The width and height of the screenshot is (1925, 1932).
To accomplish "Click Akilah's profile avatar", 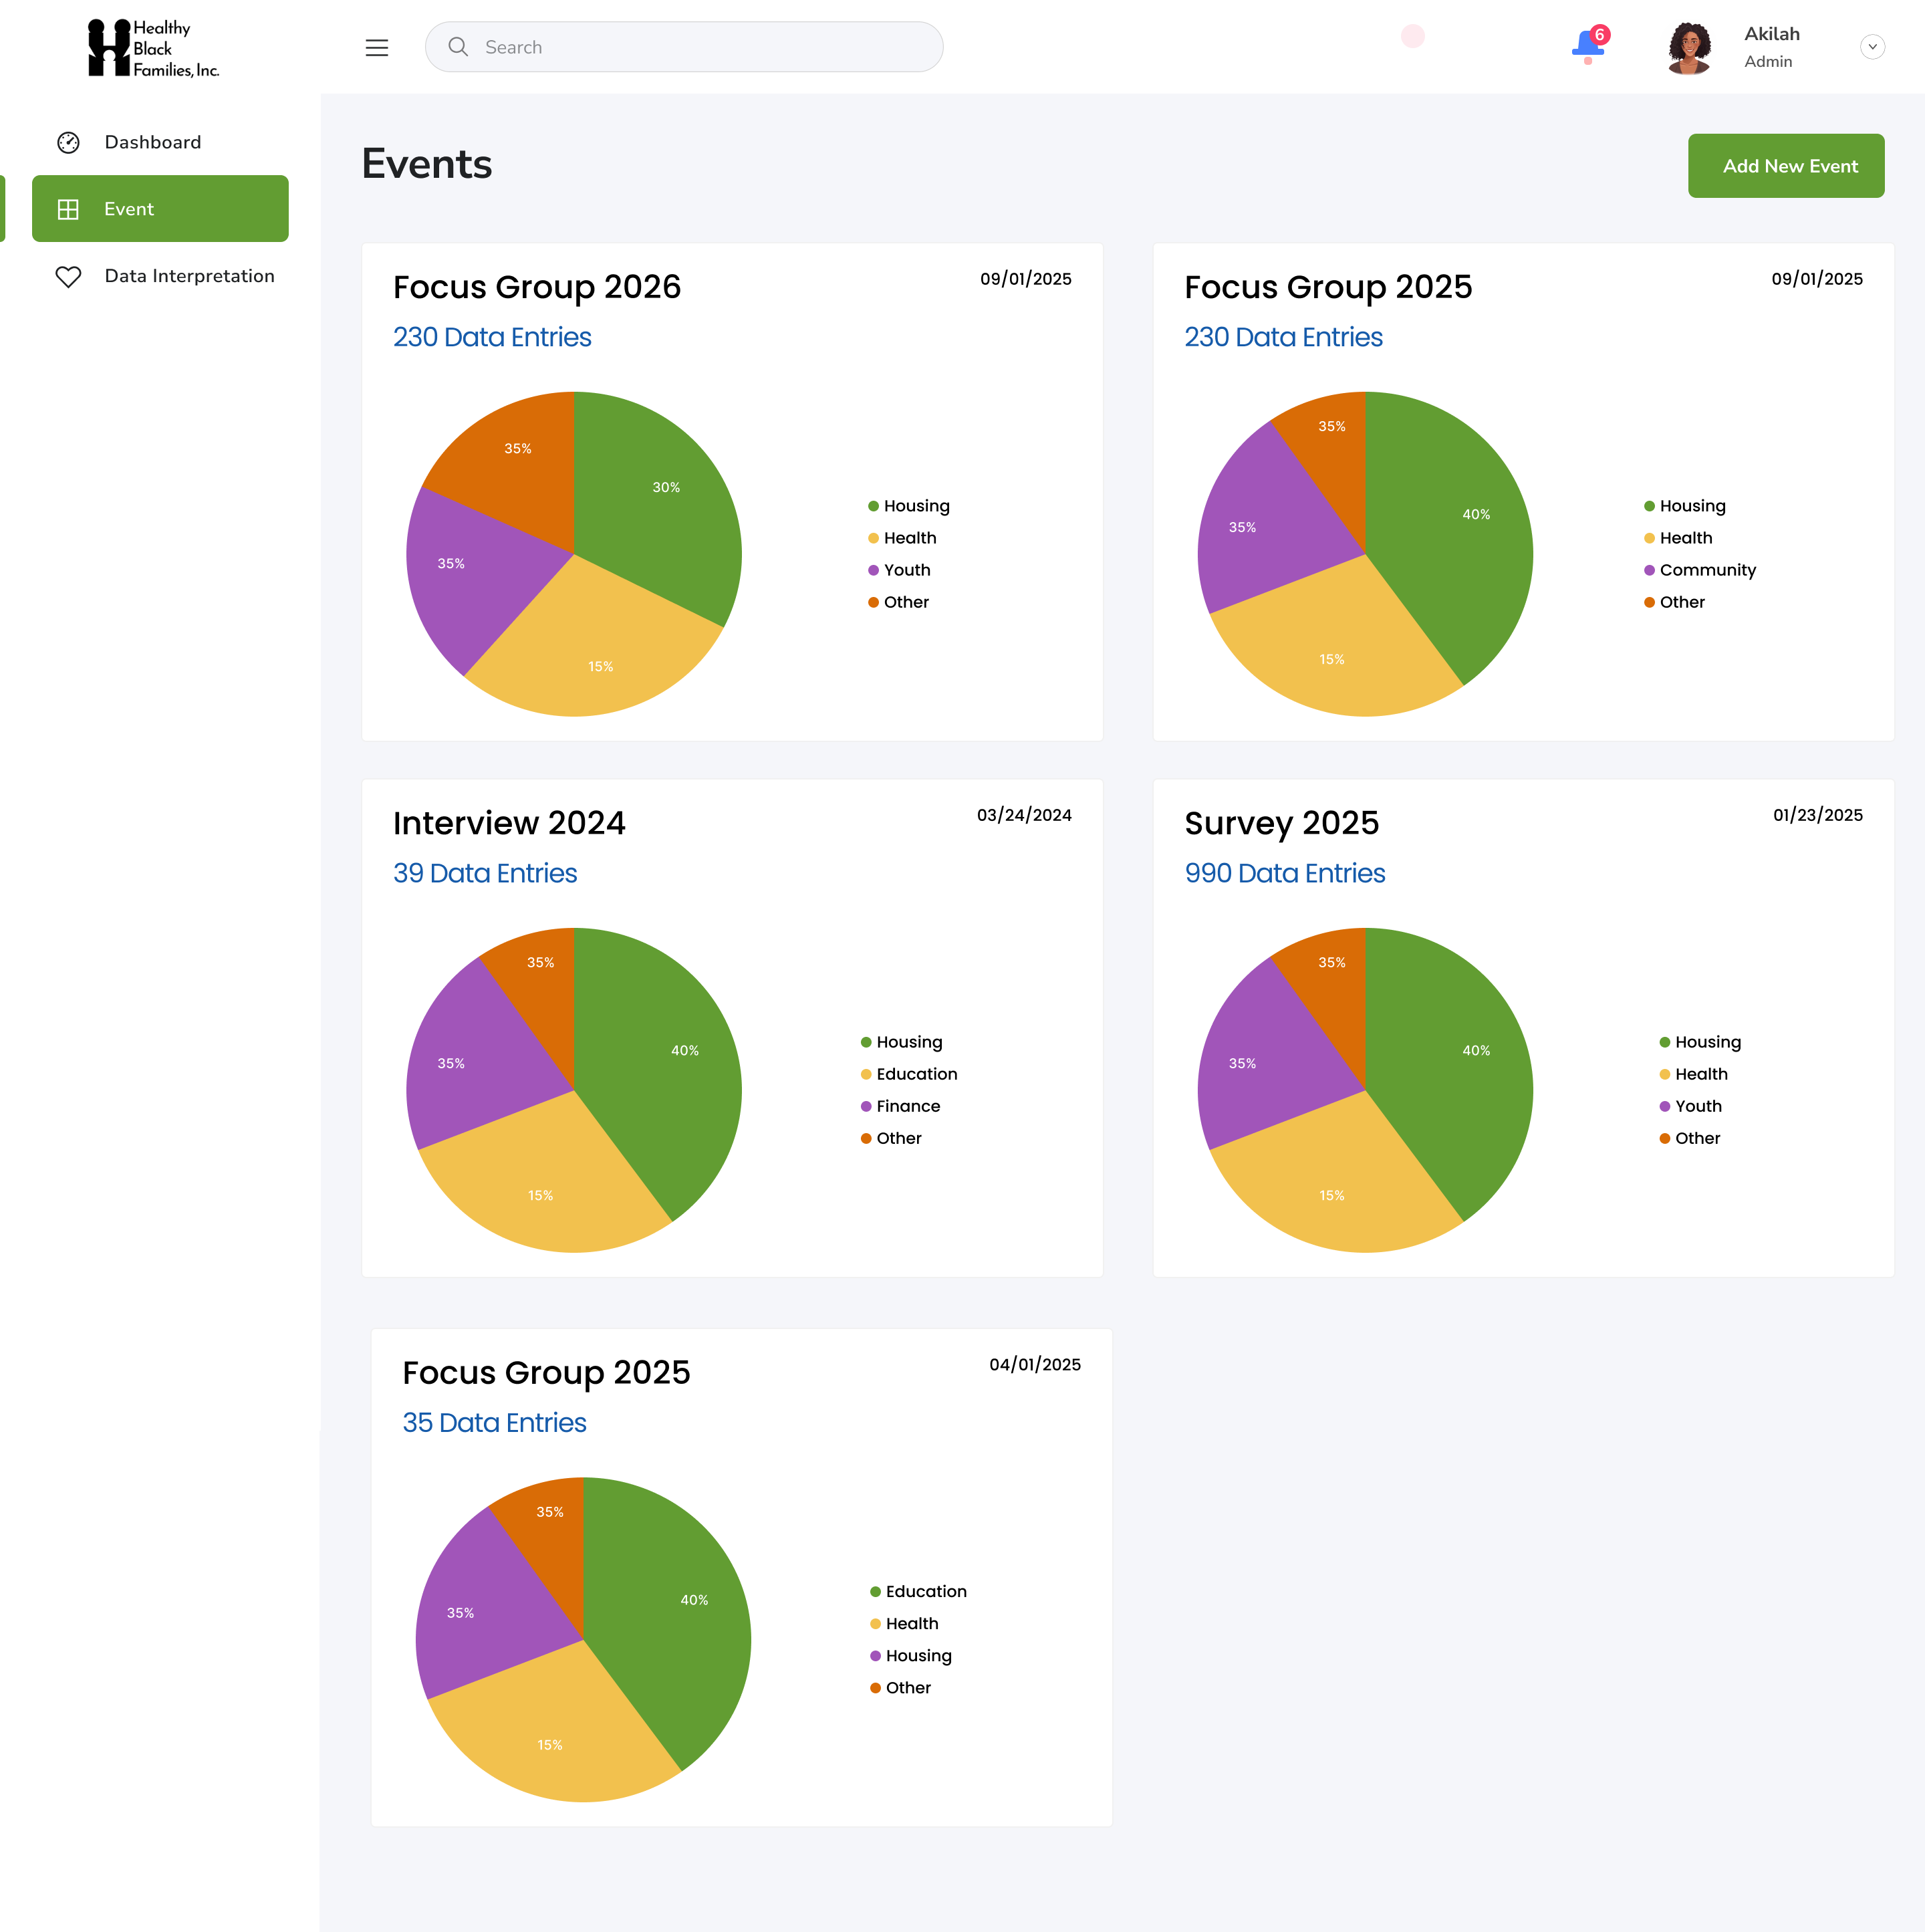I will tap(1689, 47).
